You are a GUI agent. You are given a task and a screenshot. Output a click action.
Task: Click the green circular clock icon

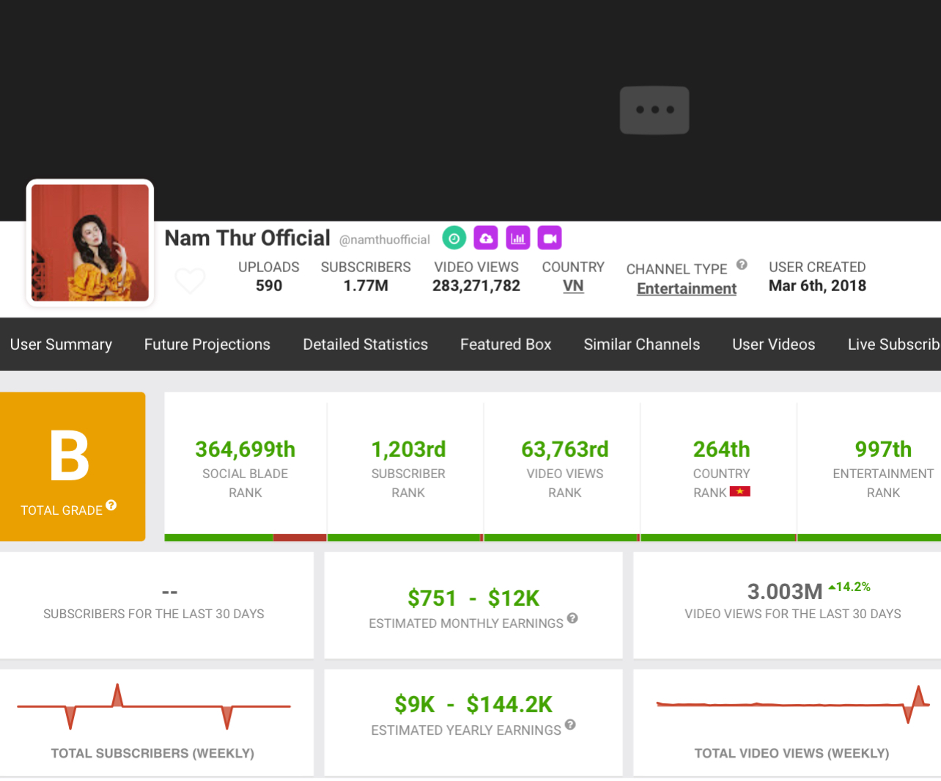coord(454,238)
